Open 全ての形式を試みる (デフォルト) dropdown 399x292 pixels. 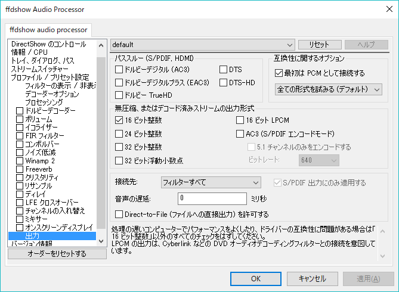328,89
